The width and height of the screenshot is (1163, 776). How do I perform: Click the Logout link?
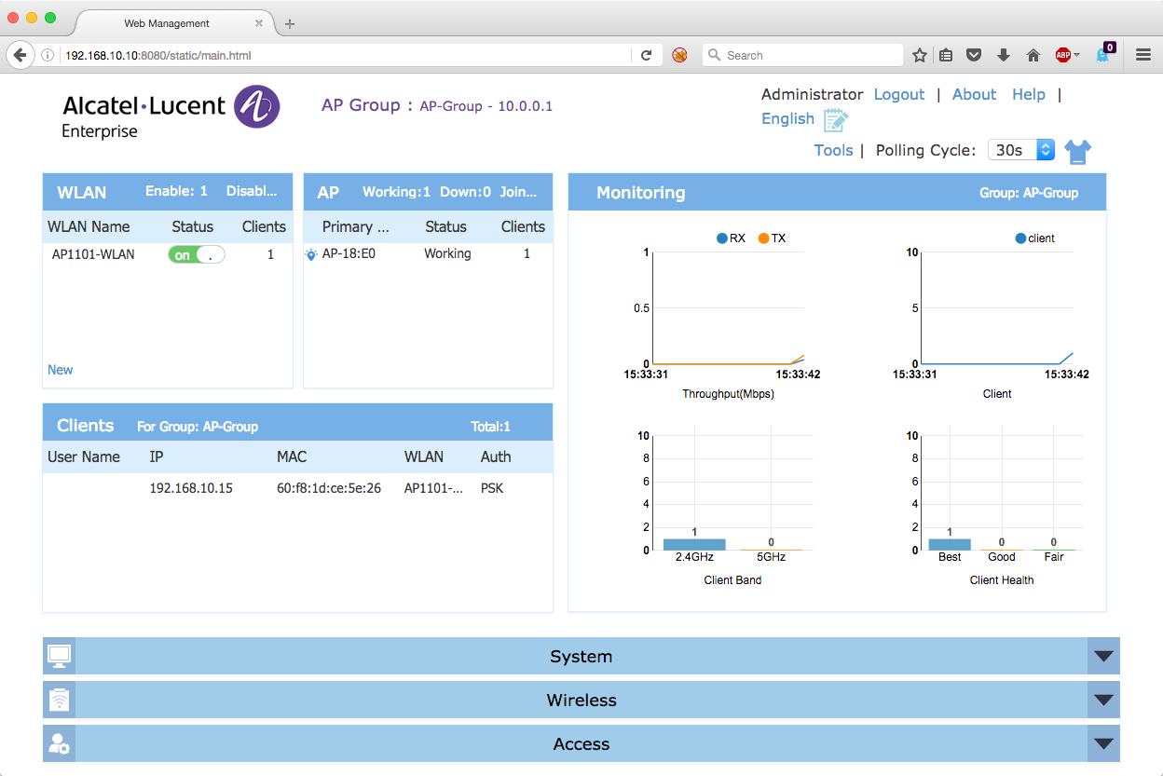tap(898, 94)
